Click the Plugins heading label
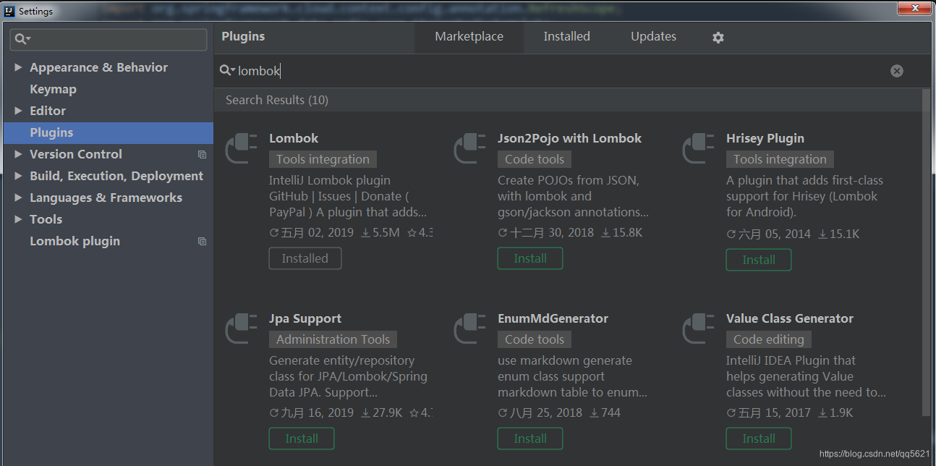This screenshot has width=936, height=466. [x=243, y=37]
